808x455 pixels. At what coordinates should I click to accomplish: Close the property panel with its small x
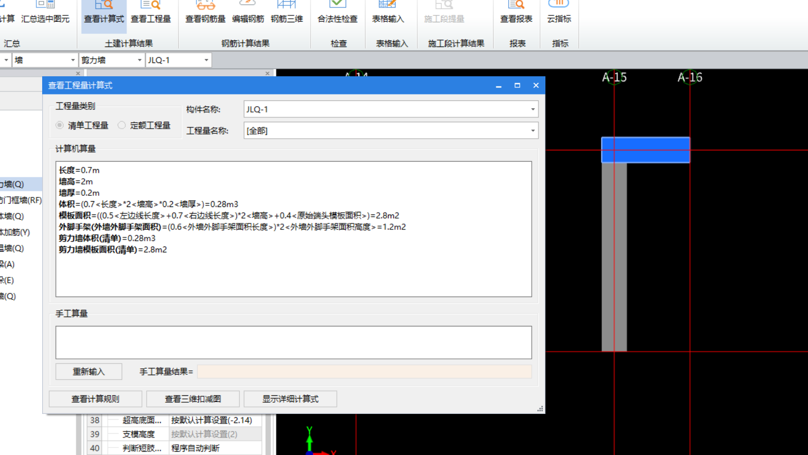pyautogui.click(x=267, y=74)
